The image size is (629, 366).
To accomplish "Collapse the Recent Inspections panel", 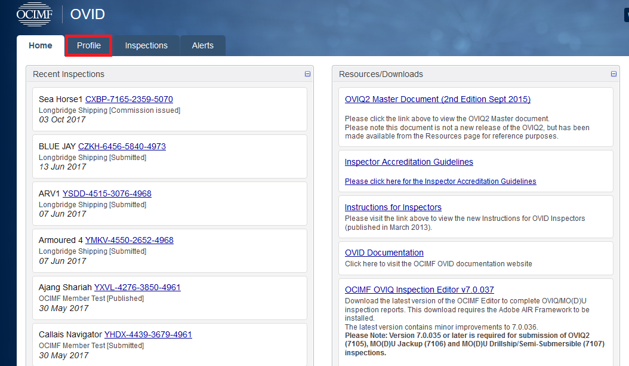I will point(308,74).
